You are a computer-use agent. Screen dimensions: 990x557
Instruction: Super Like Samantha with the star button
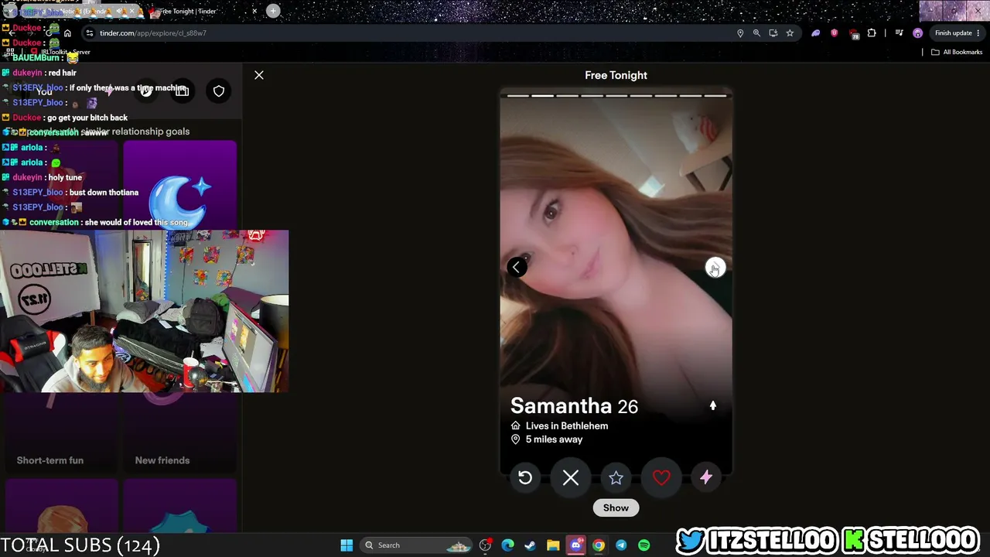click(616, 478)
